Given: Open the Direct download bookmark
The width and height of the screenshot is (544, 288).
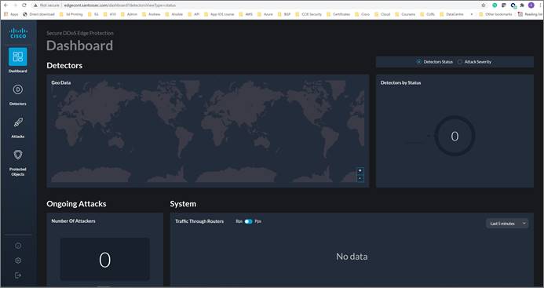Looking at the screenshot, I should [39, 14].
